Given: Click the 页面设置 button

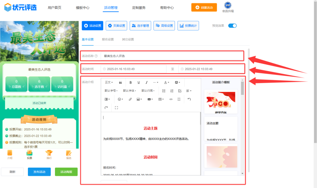Looking at the screenshot, I should pos(116,26).
